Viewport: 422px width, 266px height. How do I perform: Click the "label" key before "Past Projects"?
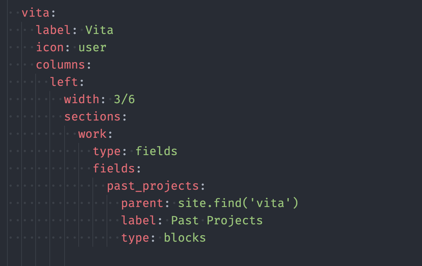(139, 220)
